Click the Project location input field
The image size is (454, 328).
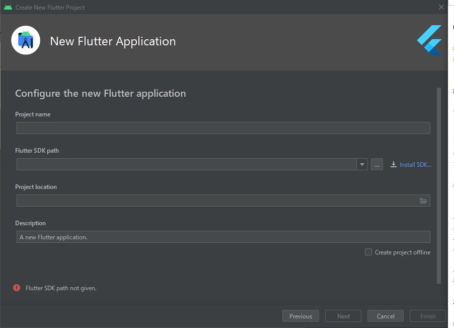[x=216, y=201]
